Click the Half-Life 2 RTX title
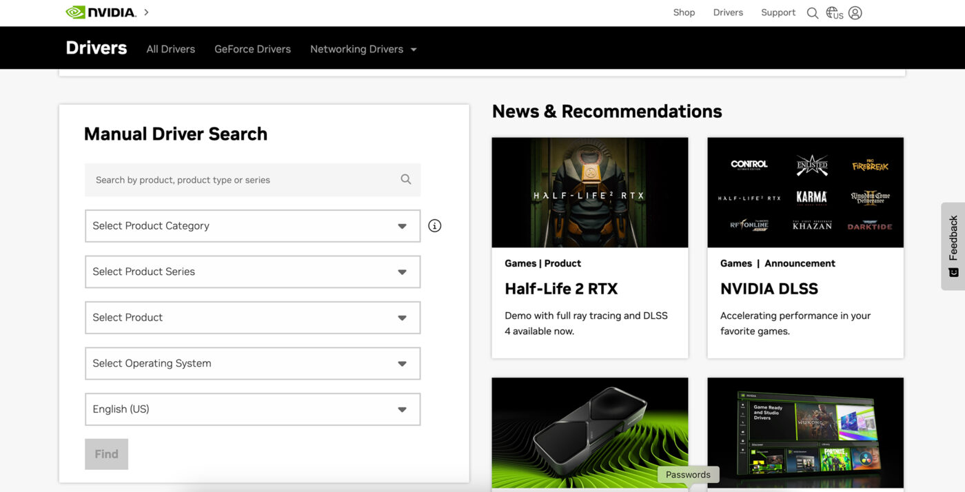Viewport: 965px width, 492px height. click(x=561, y=289)
